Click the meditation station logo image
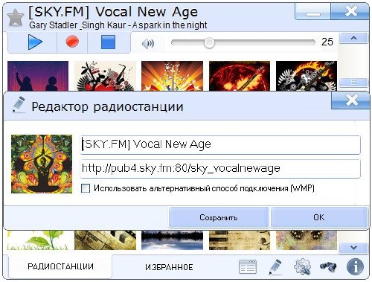 (x=42, y=164)
